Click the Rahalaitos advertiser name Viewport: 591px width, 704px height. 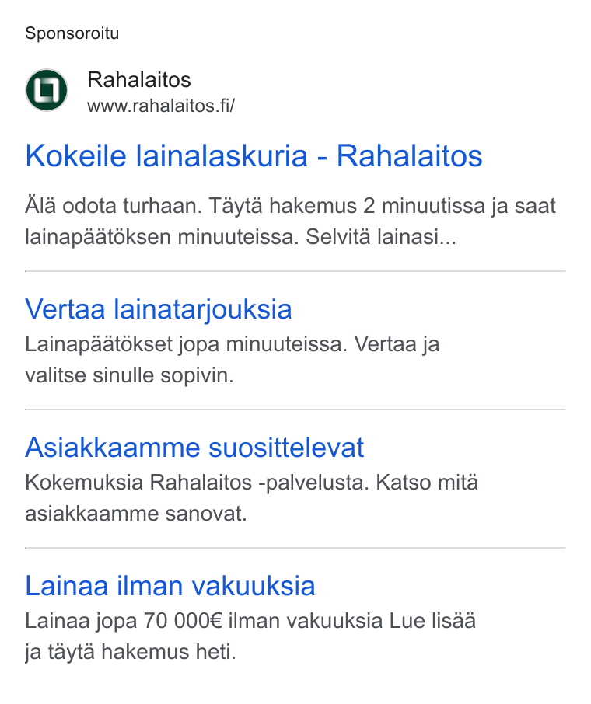(x=139, y=80)
